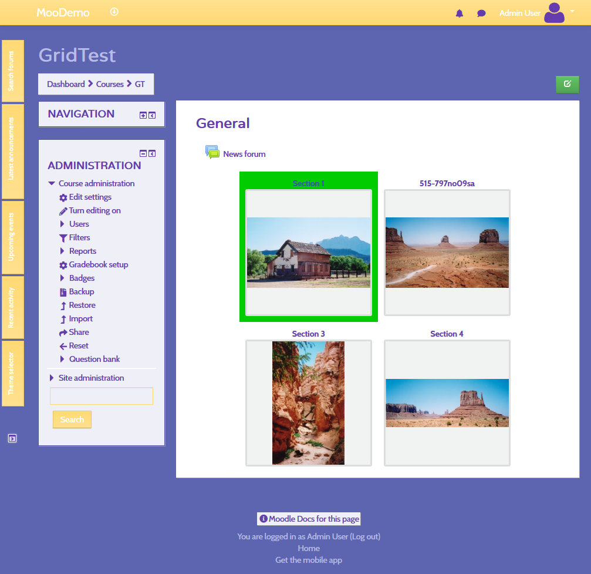This screenshot has width=591, height=574.
Task: Click the Search button in Administration block
Action: 72,419
